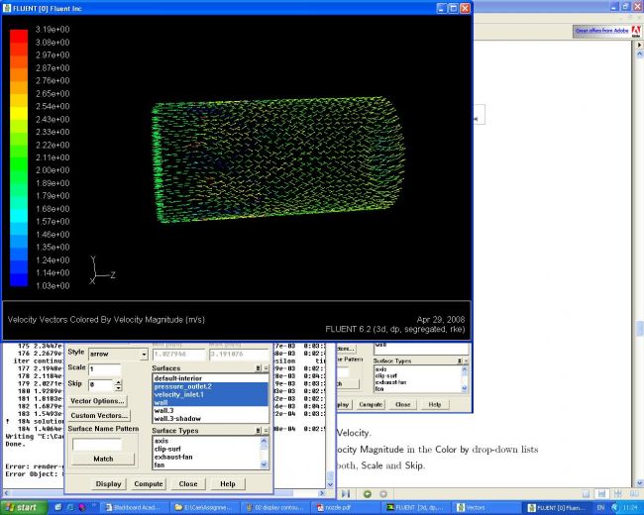Click Compute button in Vectors dialog
Screen dimensions: 644x515
click(x=149, y=483)
